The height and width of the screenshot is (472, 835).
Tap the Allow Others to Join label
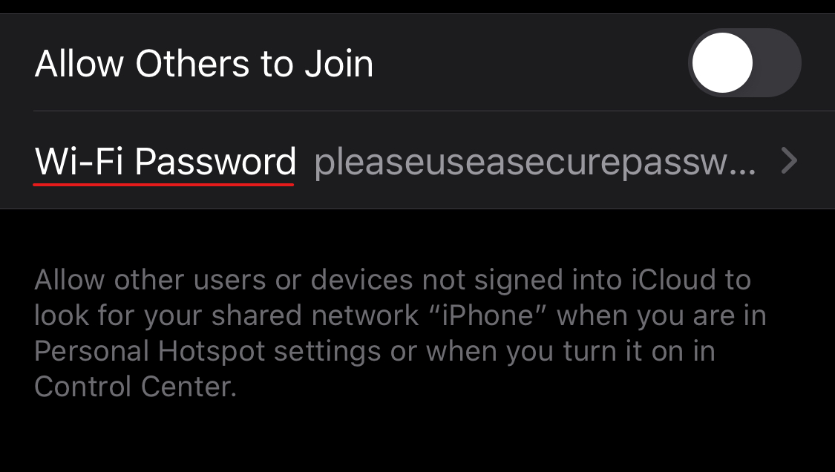tap(204, 63)
